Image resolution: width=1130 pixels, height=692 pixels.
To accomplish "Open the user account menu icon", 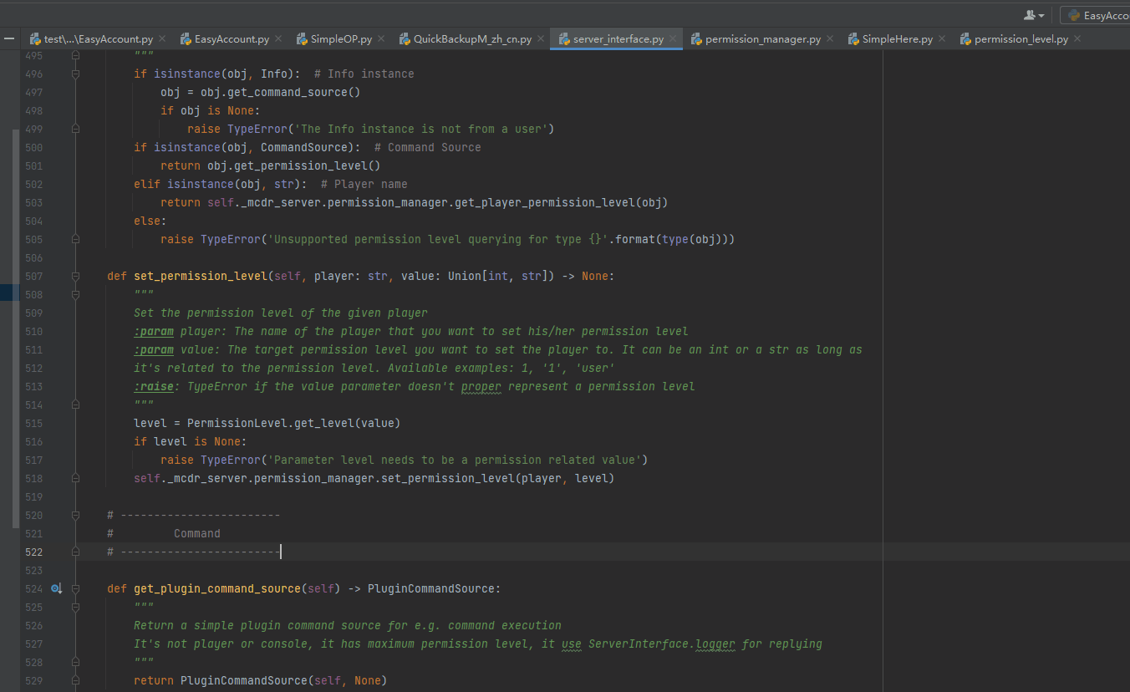I will pos(1035,15).
